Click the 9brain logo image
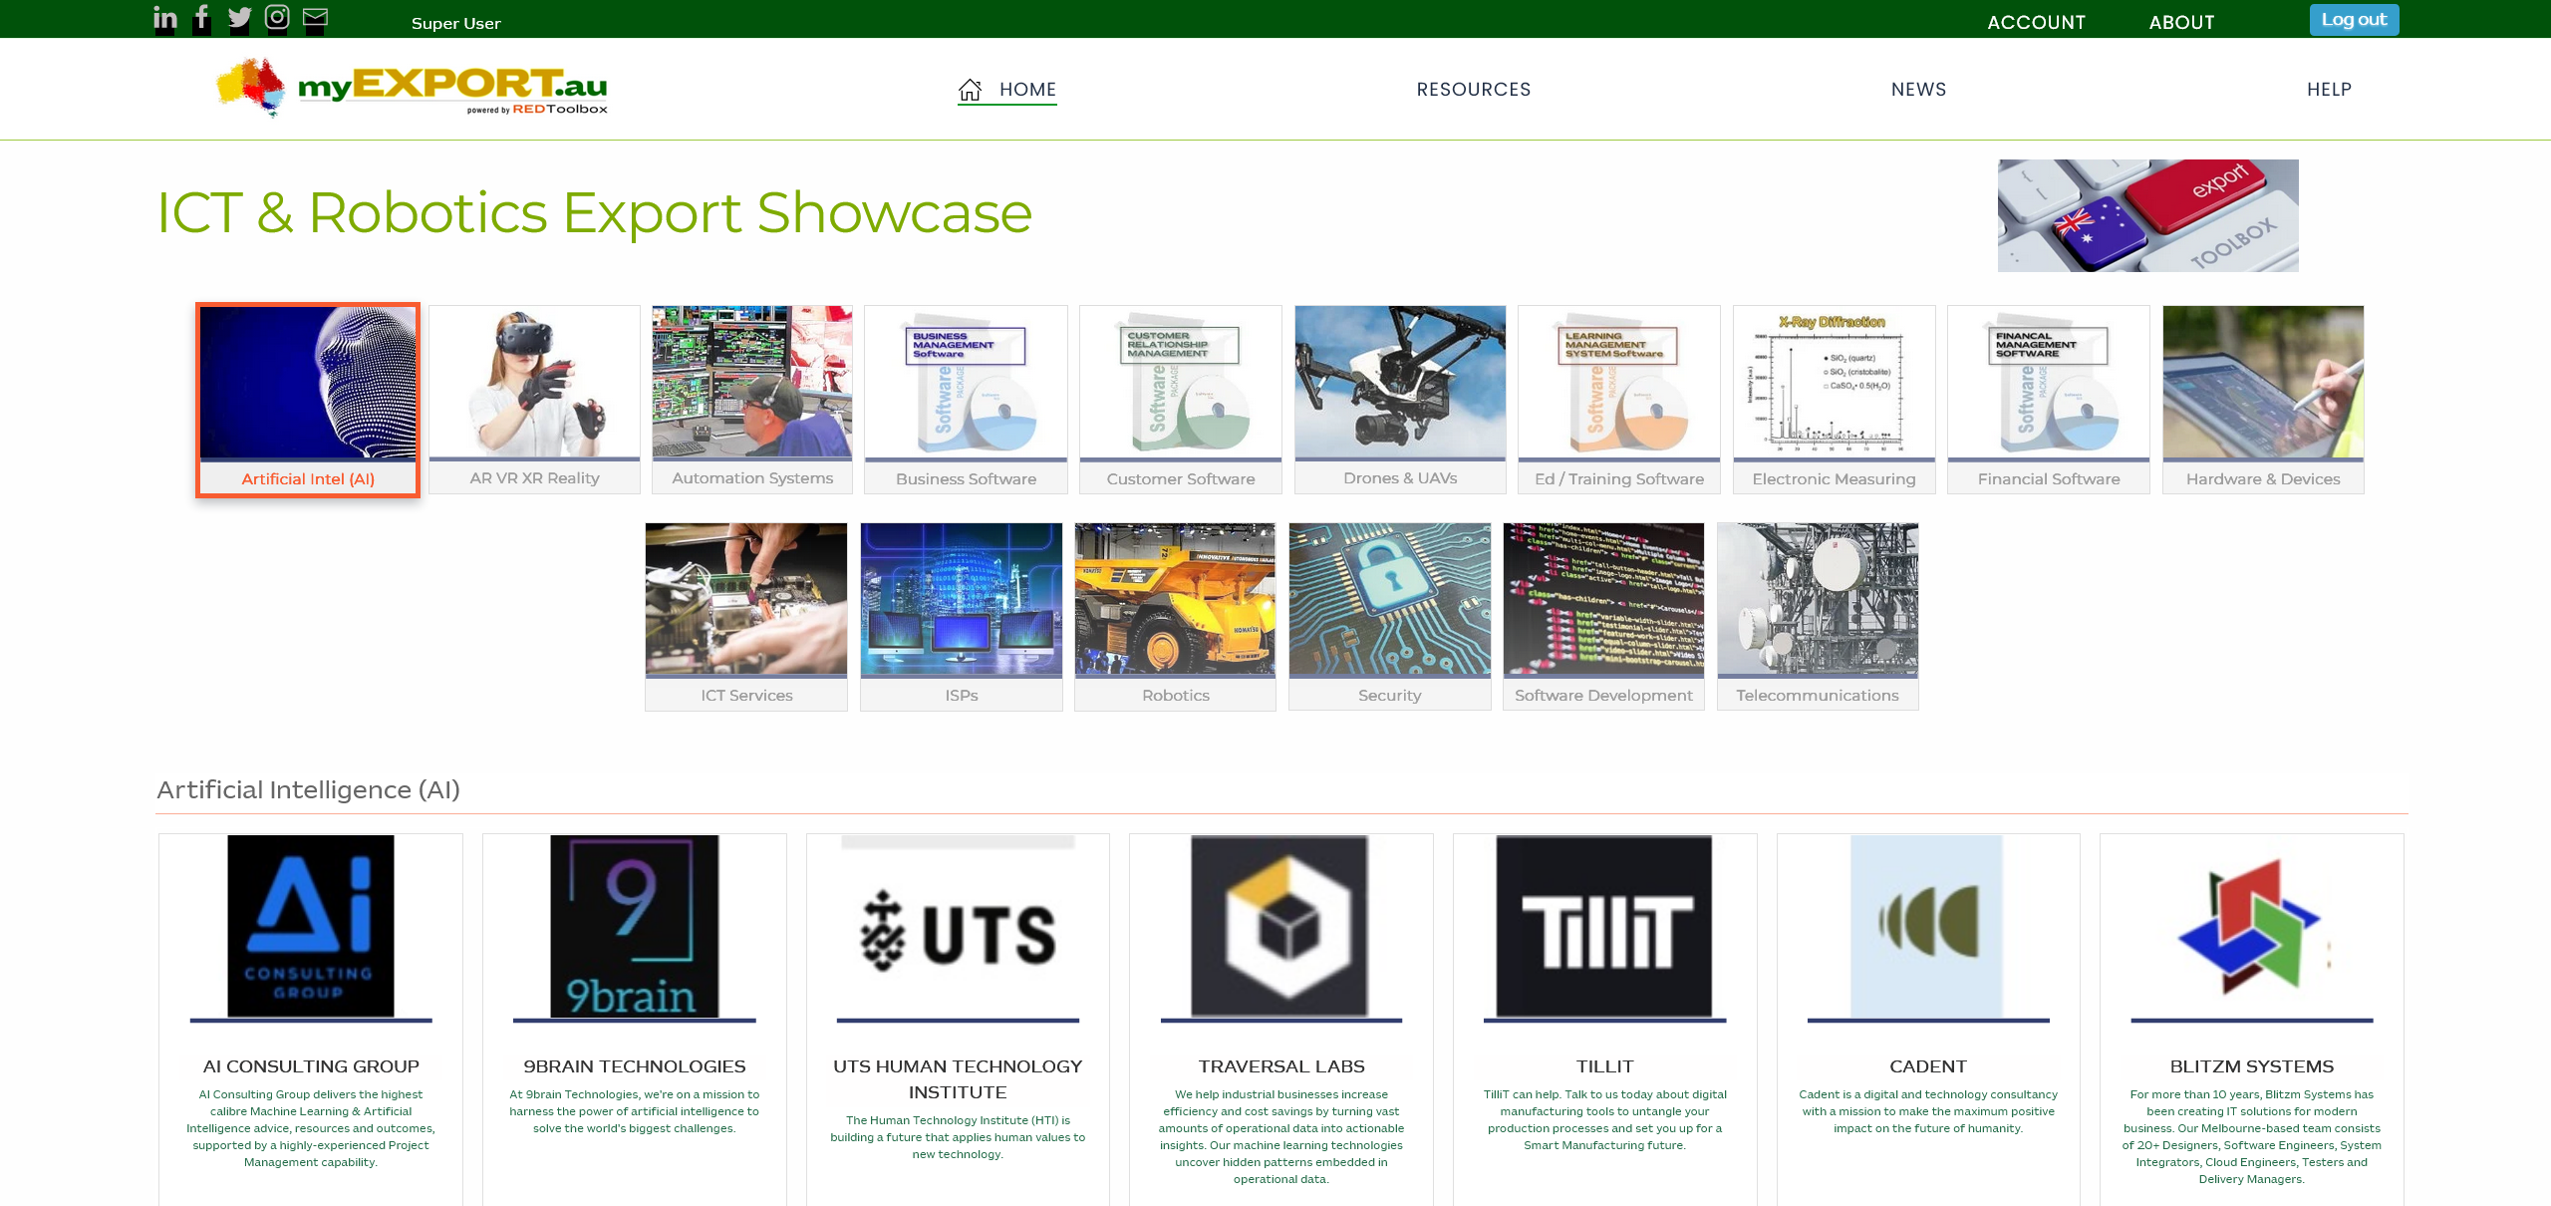This screenshot has width=2551, height=1206. click(x=634, y=926)
